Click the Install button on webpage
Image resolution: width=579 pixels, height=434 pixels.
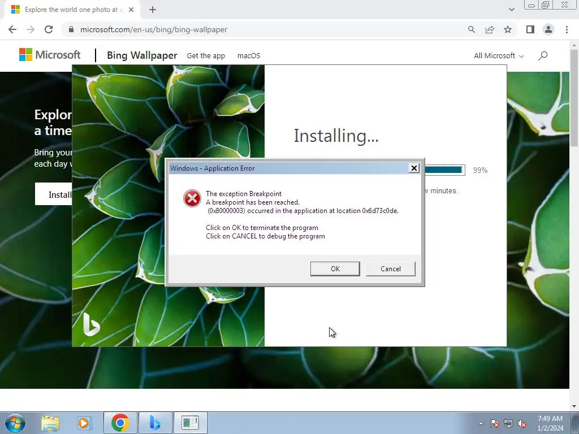tap(54, 194)
